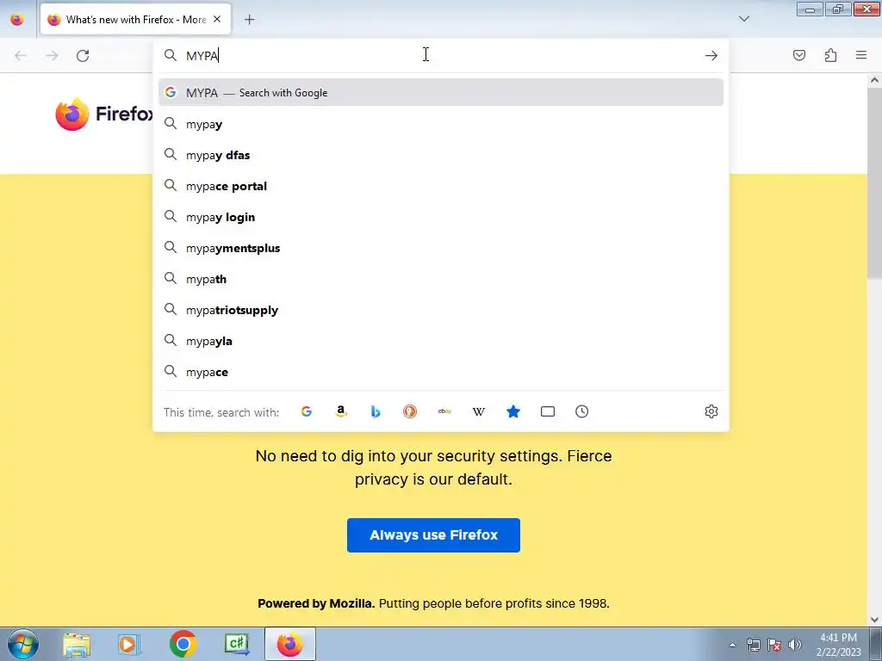
Task: Launch Windows Media Player from taskbar
Action: click(129, 644)
